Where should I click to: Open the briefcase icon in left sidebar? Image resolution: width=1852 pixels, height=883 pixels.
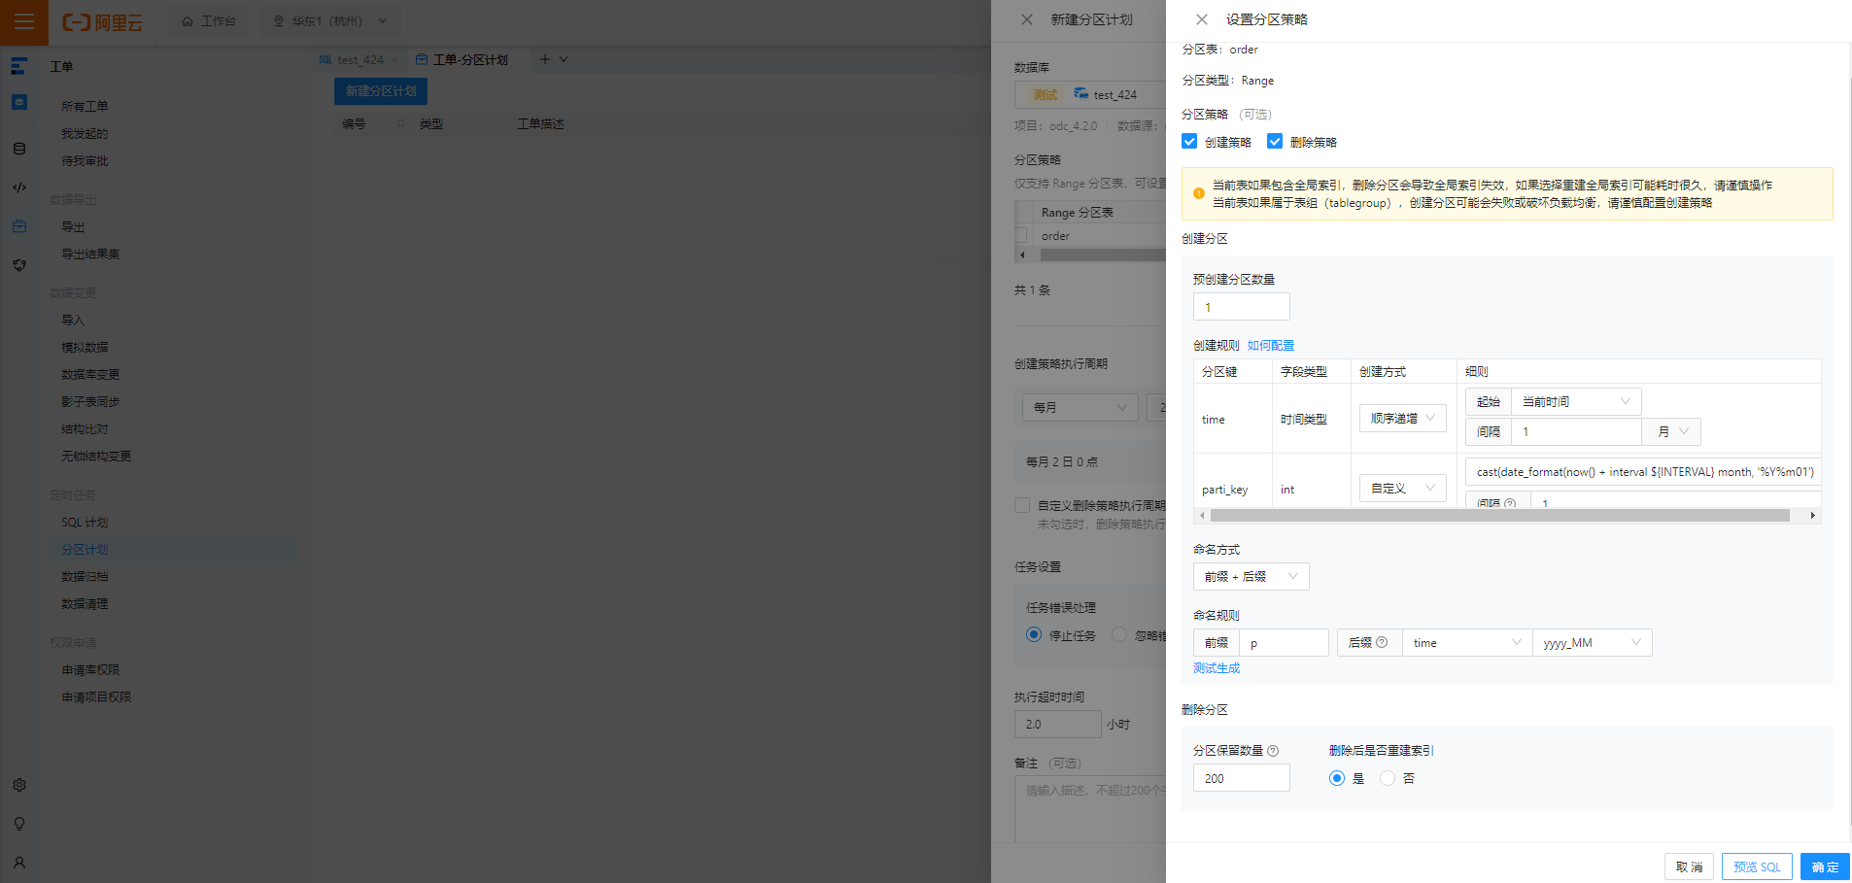[x=19, y=226]
